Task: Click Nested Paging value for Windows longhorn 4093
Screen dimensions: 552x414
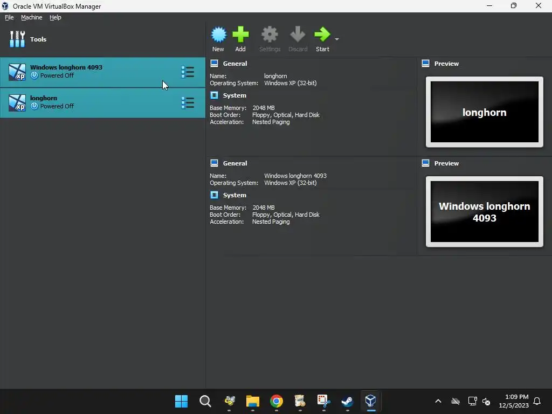Action: tap(271, 222)
